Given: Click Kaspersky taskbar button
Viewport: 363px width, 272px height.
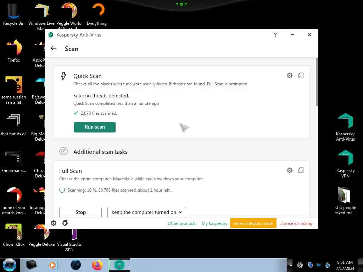Looking at the screenshot, I should (119, 265).
